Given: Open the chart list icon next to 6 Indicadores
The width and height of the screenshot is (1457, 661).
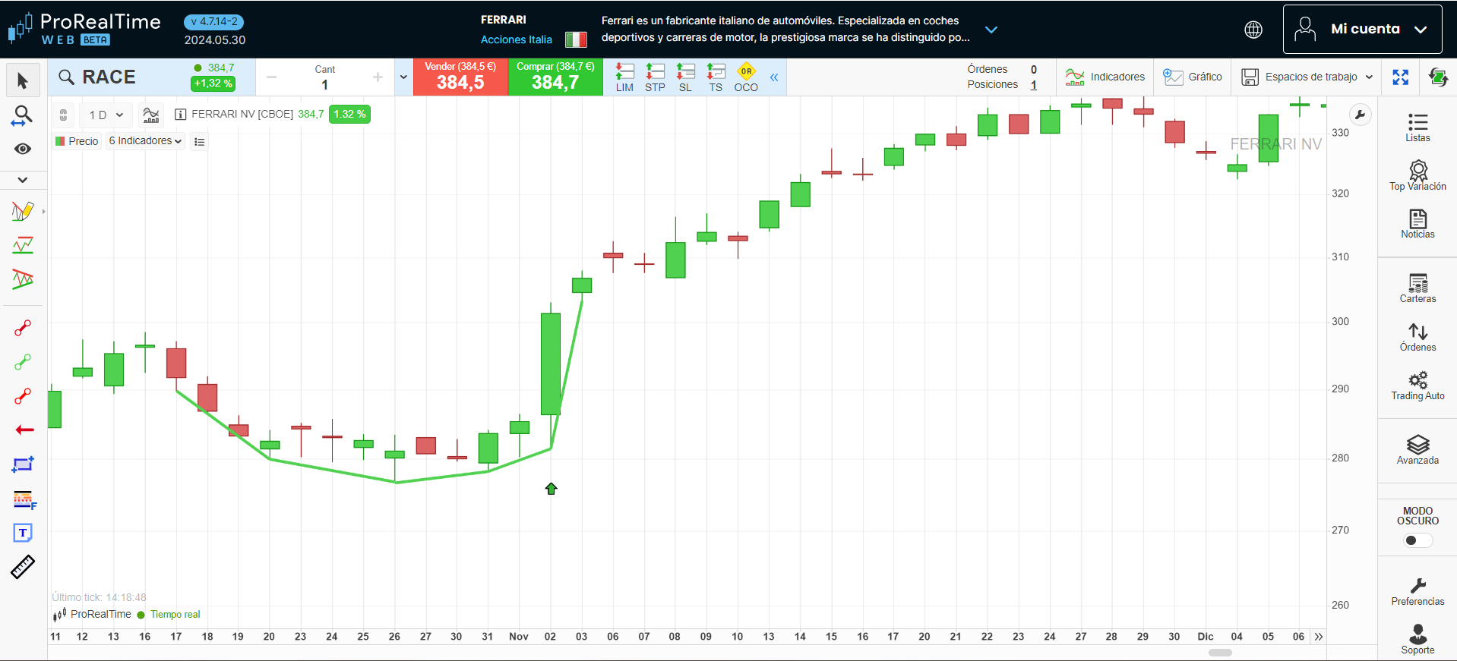Looking at the screenshot, I should (199, 141).
